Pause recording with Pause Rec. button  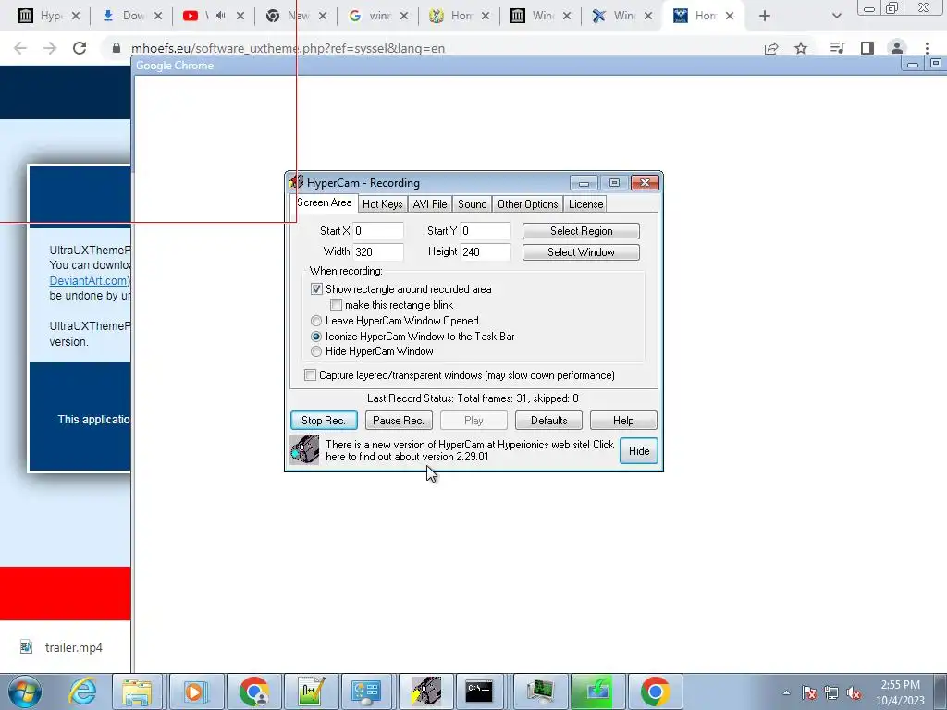[x=399, y=421]
